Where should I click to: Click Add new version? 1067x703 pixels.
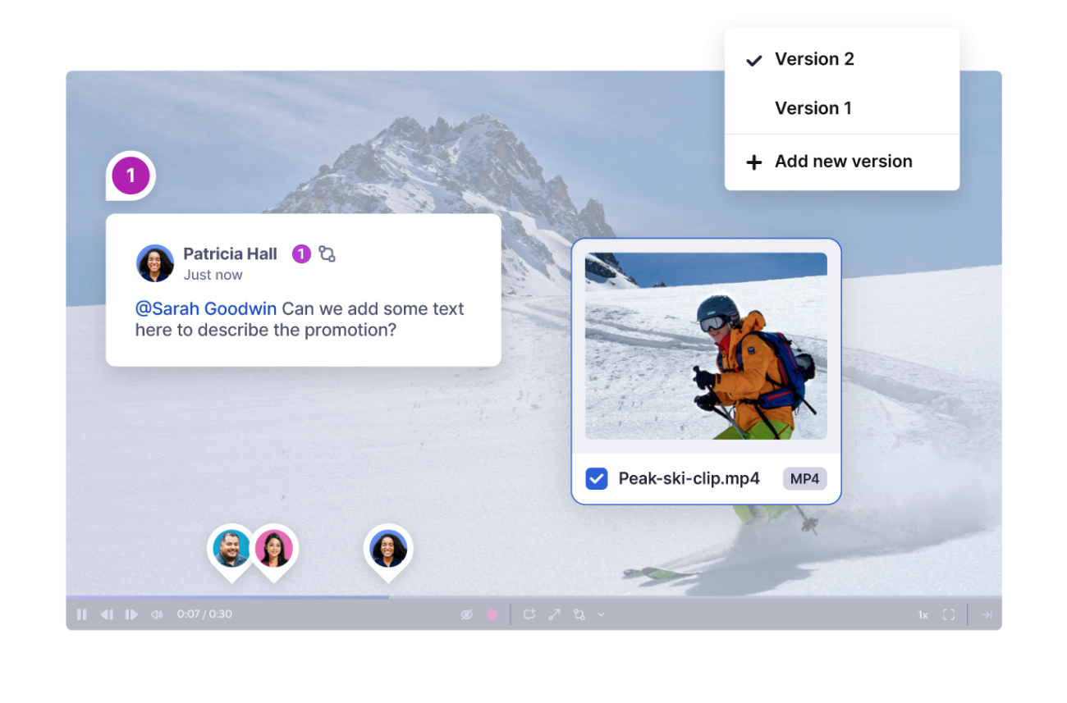(x=843, y=162)
